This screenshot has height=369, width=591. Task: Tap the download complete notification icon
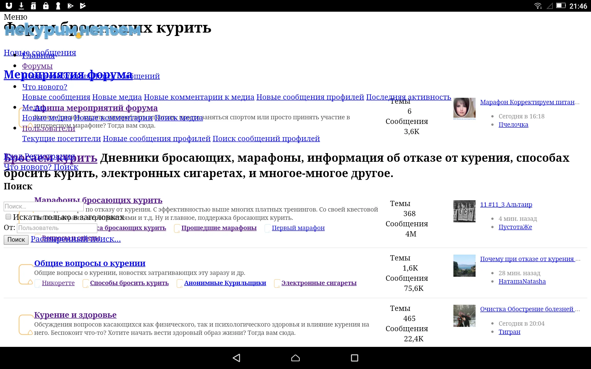(x=21, y=6)
